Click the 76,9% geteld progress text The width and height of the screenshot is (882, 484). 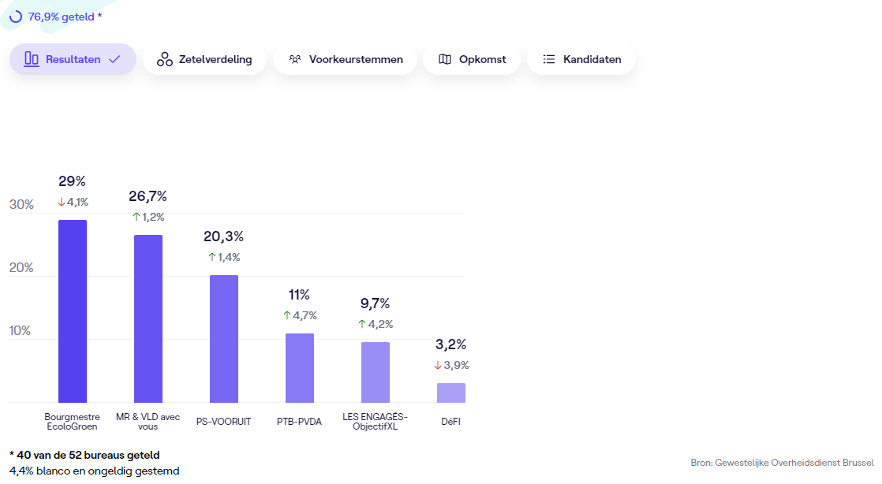pos(65,16)
